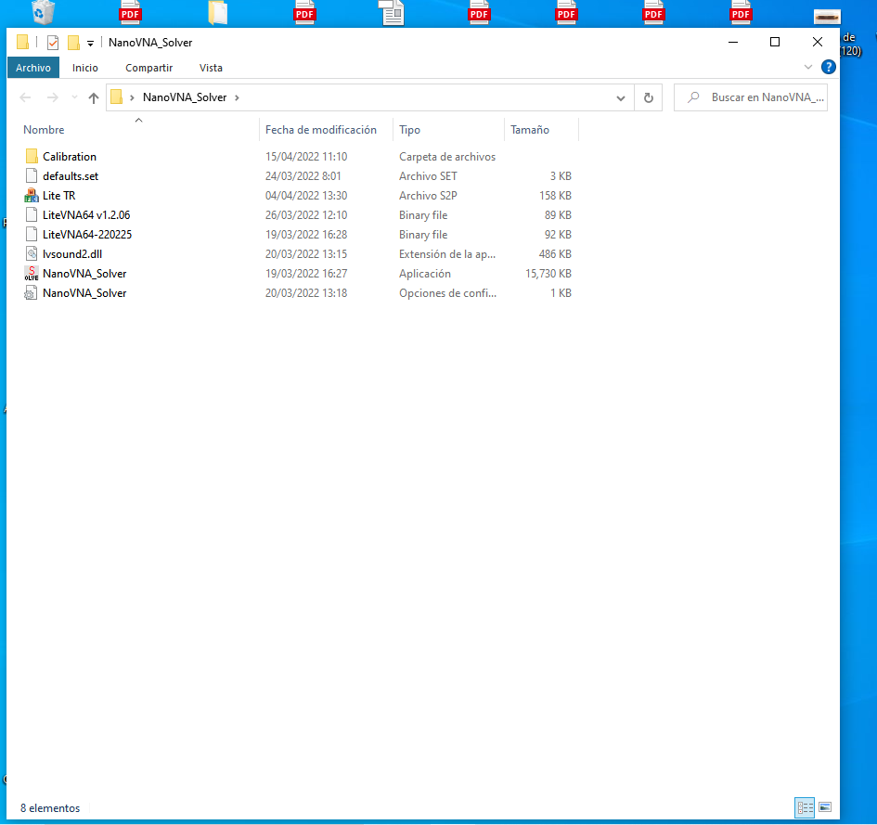
Task: Click the folder icon in the title bar
Action: click(x=22, y=42)
